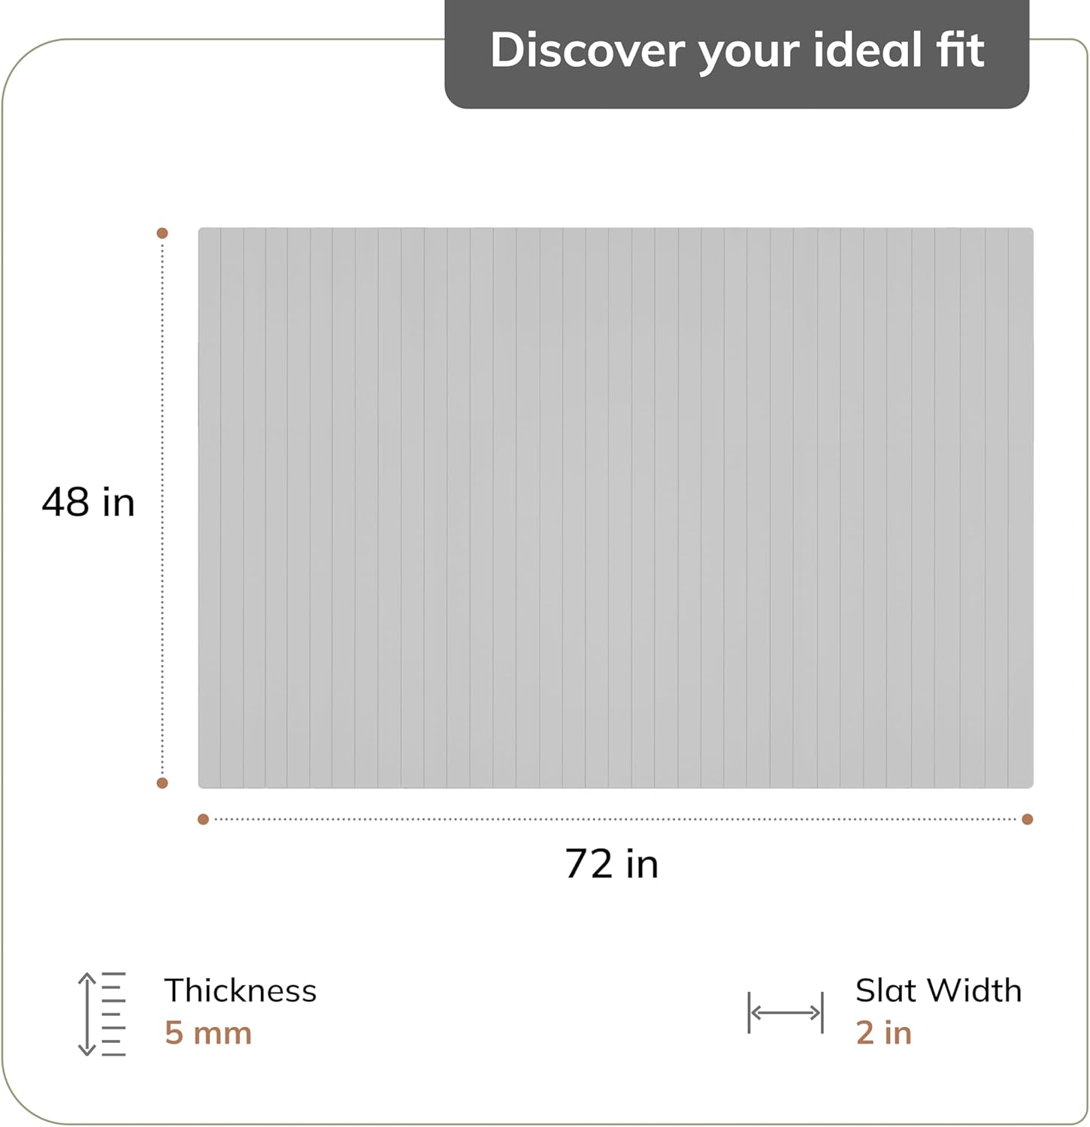Click the right dot of width line
The height and width of the screenshot is (1127, 1090).
coord(1028,819)
